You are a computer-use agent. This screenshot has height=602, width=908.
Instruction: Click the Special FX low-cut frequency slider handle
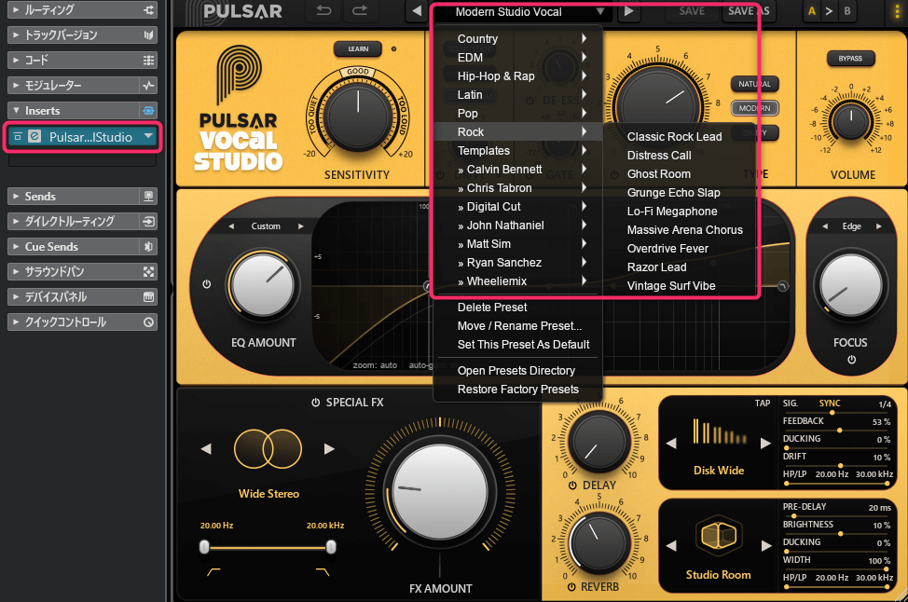coord(204,547)
